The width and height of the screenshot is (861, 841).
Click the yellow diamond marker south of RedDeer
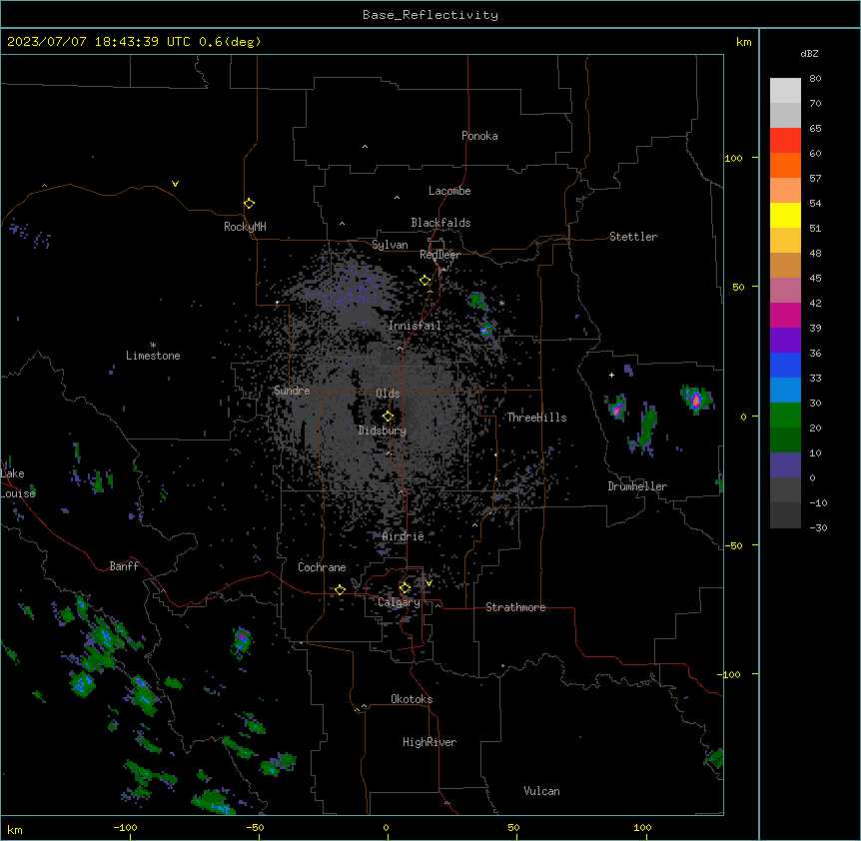coord(426,281)
